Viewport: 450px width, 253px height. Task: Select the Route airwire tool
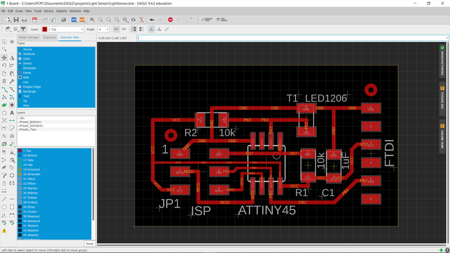(x=4, y=89)
